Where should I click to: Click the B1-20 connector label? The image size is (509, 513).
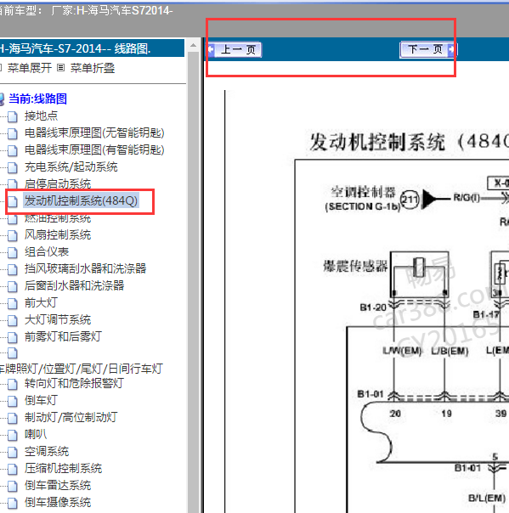tap(373, 307)
